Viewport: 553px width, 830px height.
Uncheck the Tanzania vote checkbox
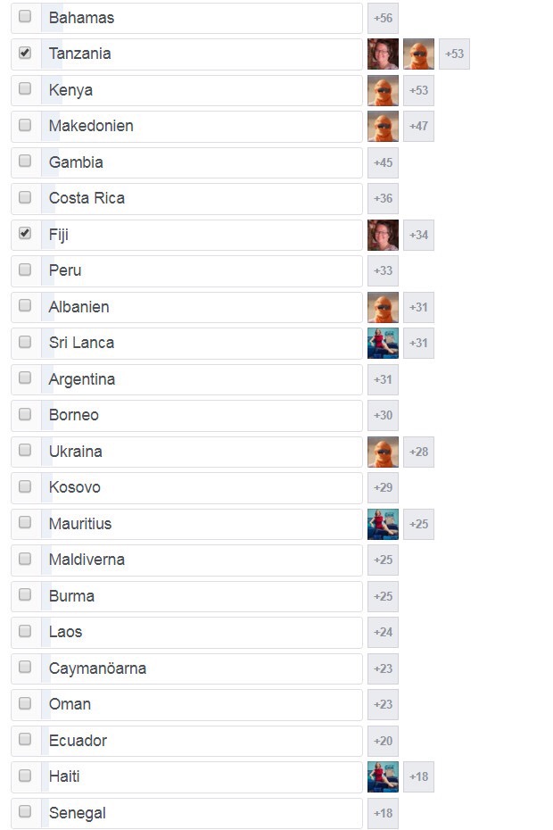tap(25, 53)
